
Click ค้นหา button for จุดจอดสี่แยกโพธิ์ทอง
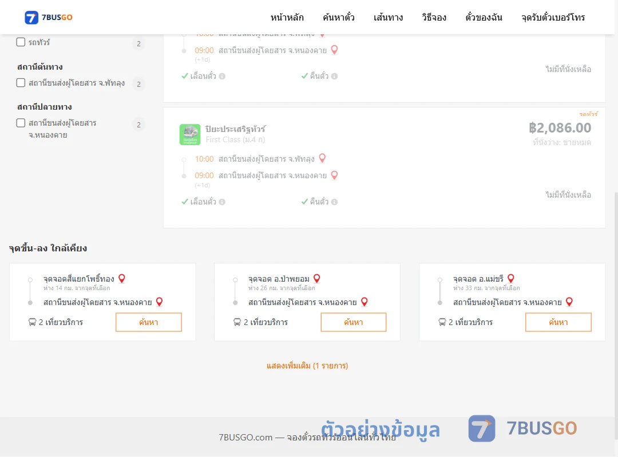pos(149,322)
